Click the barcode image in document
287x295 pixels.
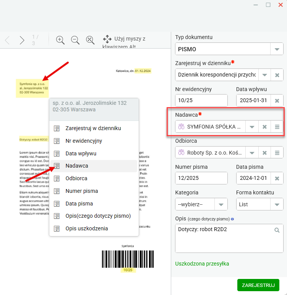(x=128, y=259)
